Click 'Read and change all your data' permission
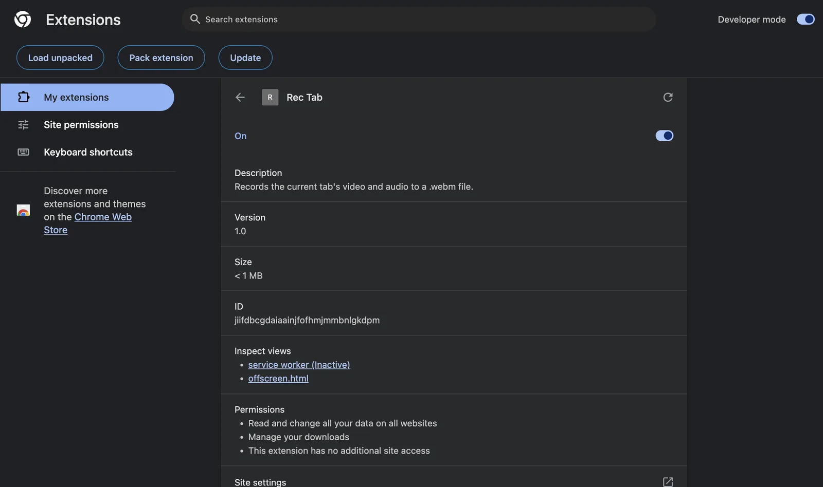This screenshot has height=487, width=823. click(x=343, y=423)
